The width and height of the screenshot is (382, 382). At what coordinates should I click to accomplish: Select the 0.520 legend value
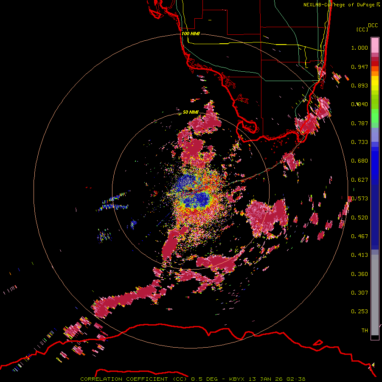coord(360,218)
